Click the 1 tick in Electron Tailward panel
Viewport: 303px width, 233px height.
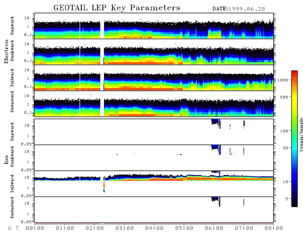(28, 78)
